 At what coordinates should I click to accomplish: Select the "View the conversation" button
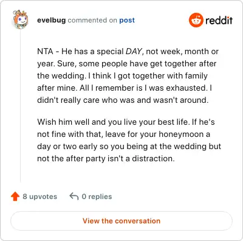122,221
